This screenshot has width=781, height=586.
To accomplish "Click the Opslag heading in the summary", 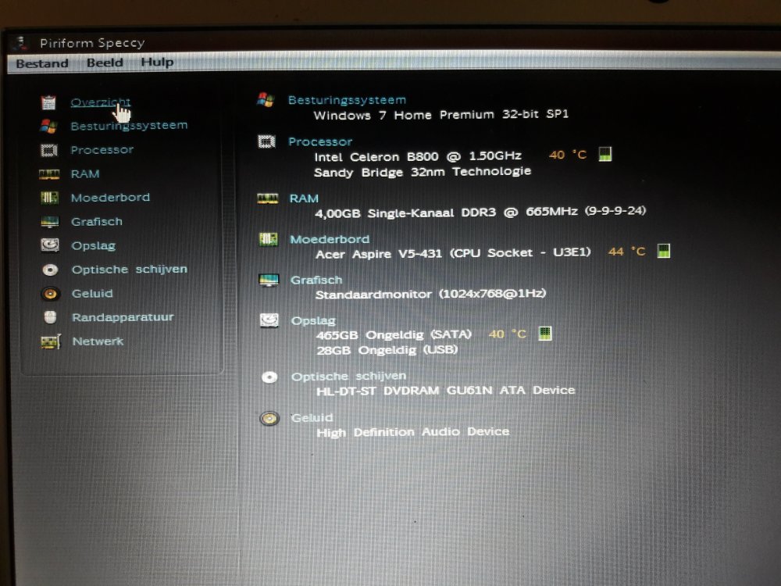I will [313, 321].
